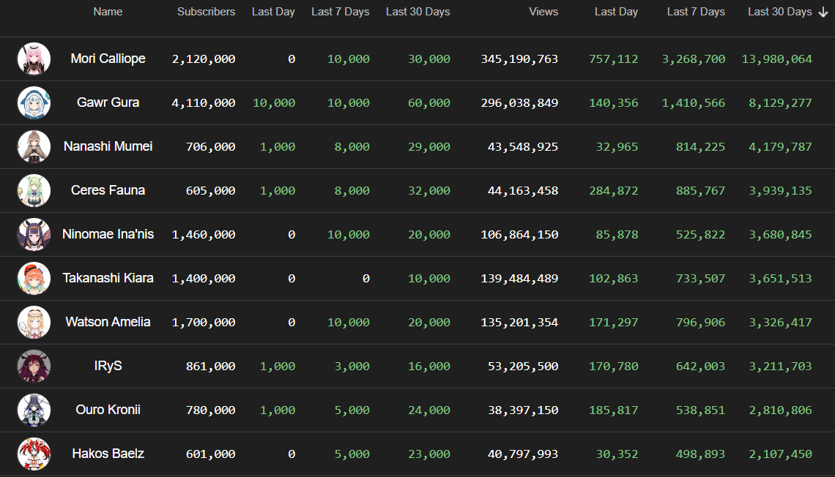Screen dimensions: 835x477
Task: Click the descending sort arrow icon
Action: (x=823, y=12)
